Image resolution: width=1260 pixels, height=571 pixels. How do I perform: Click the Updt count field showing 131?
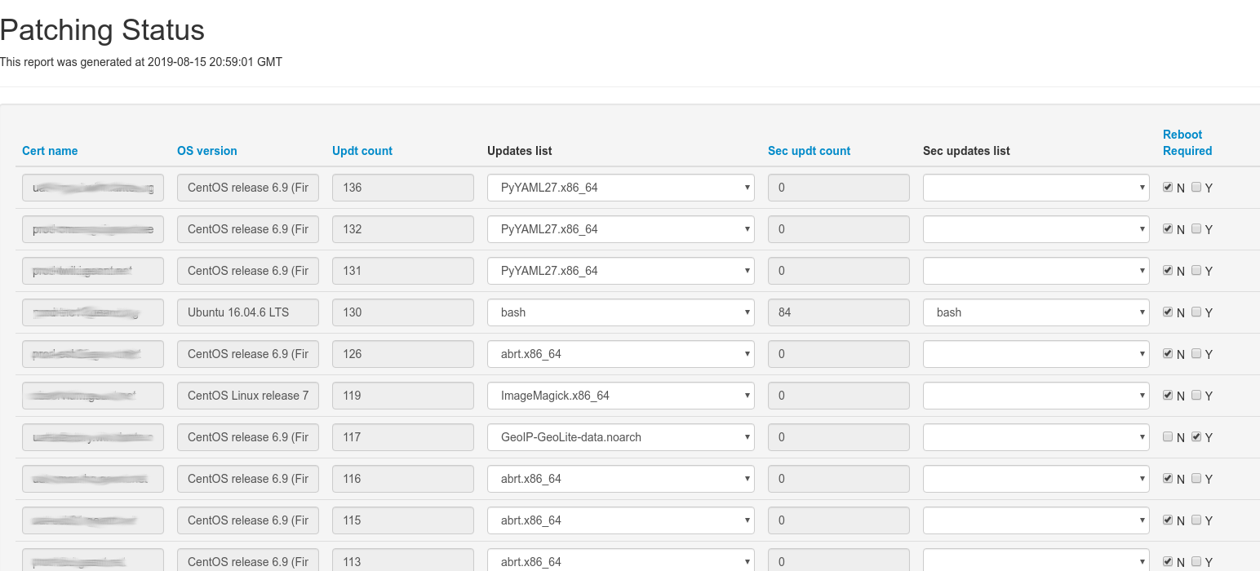403,271
